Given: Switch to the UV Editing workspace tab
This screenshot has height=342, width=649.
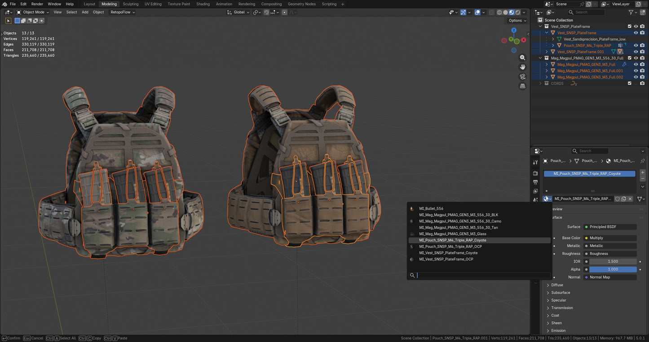Looking at the screenshot, I should [153, 4].
